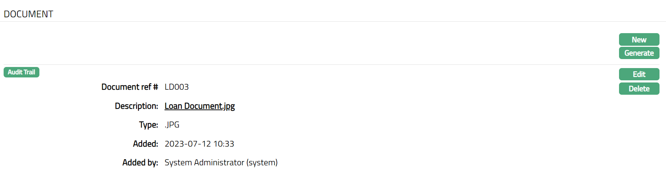Click the '(system)' username text

[x=262, y=162]
